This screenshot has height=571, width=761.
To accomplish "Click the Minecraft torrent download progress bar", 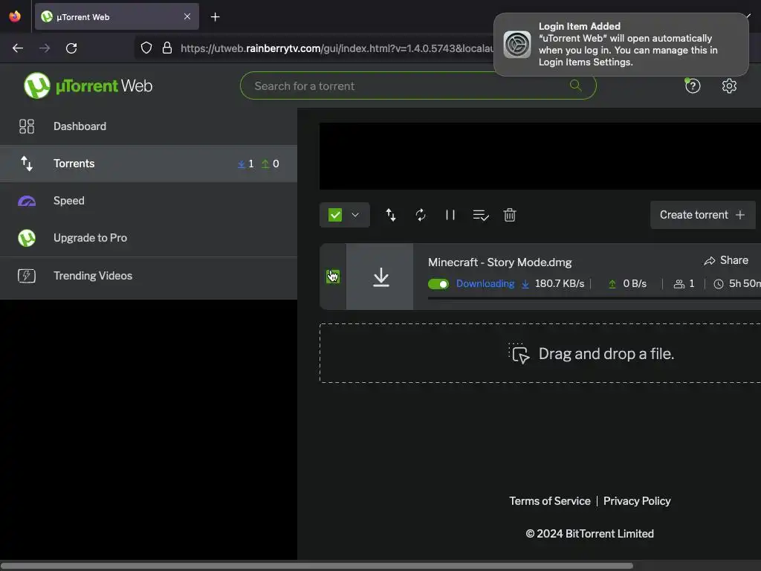I will [594, 299].
